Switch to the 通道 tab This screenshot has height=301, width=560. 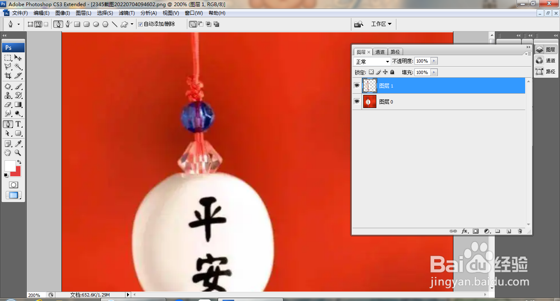(x=380, y=52)
